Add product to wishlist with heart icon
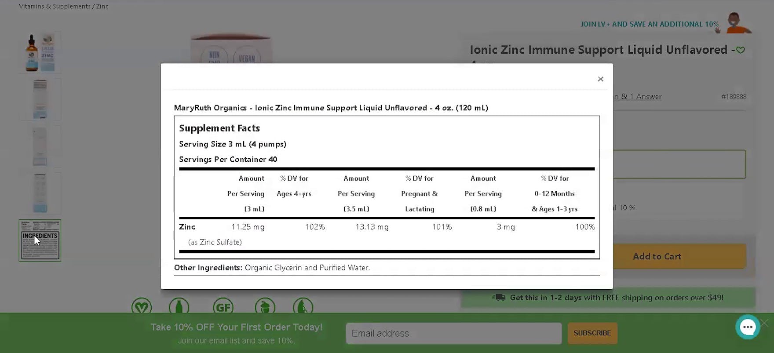 [x=741, y=50]
